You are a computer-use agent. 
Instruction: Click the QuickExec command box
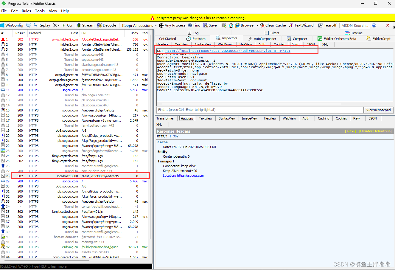pyautogui.click(x=76, y=266)
